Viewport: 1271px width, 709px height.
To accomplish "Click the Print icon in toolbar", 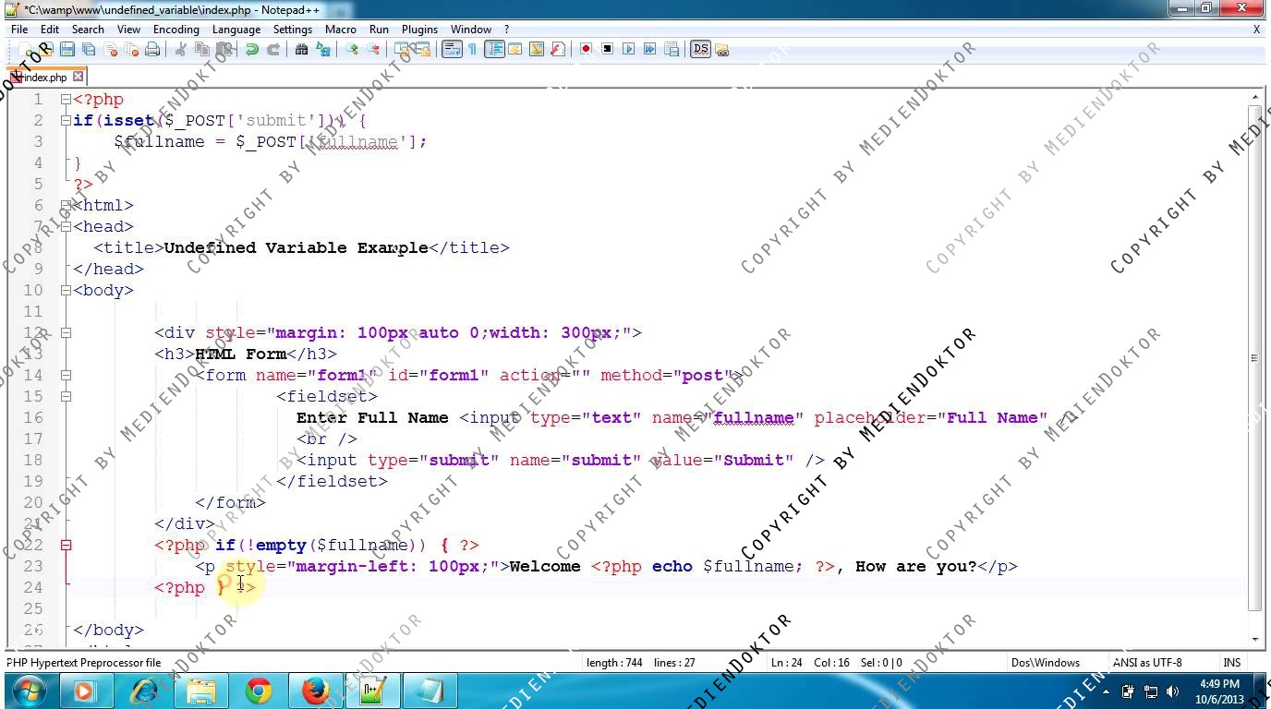I will point(152,49).
